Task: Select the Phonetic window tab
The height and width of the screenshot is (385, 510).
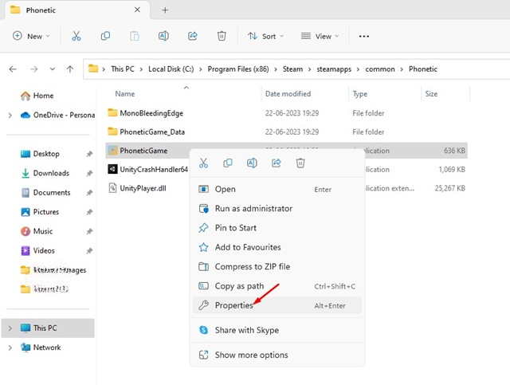Action: pos(77,10)
